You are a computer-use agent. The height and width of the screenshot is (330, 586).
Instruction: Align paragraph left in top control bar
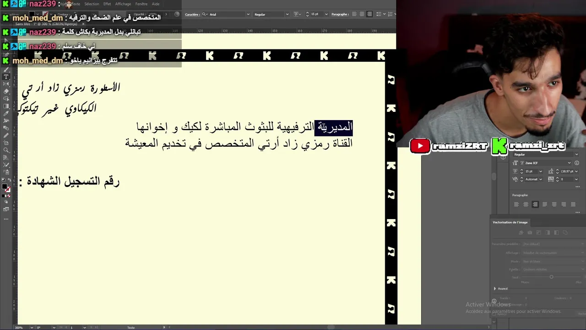tap(354, 14)
